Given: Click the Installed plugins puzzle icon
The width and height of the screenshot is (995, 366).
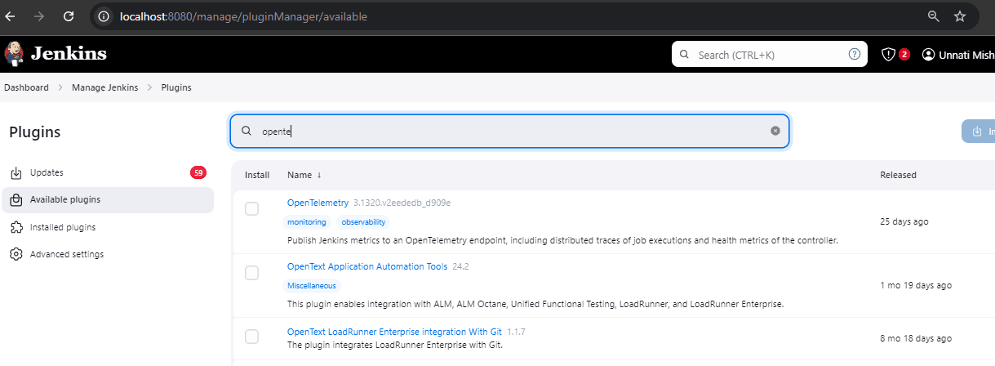Looking at the screenshot, I should tap(16, 227).
